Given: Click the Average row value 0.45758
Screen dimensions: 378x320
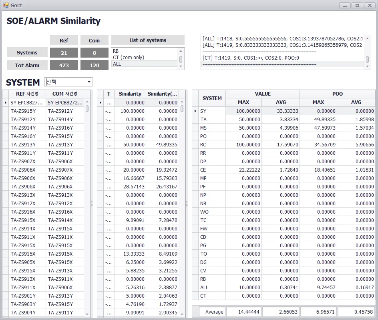Looking at the screenshot, I should click(356, 312).
